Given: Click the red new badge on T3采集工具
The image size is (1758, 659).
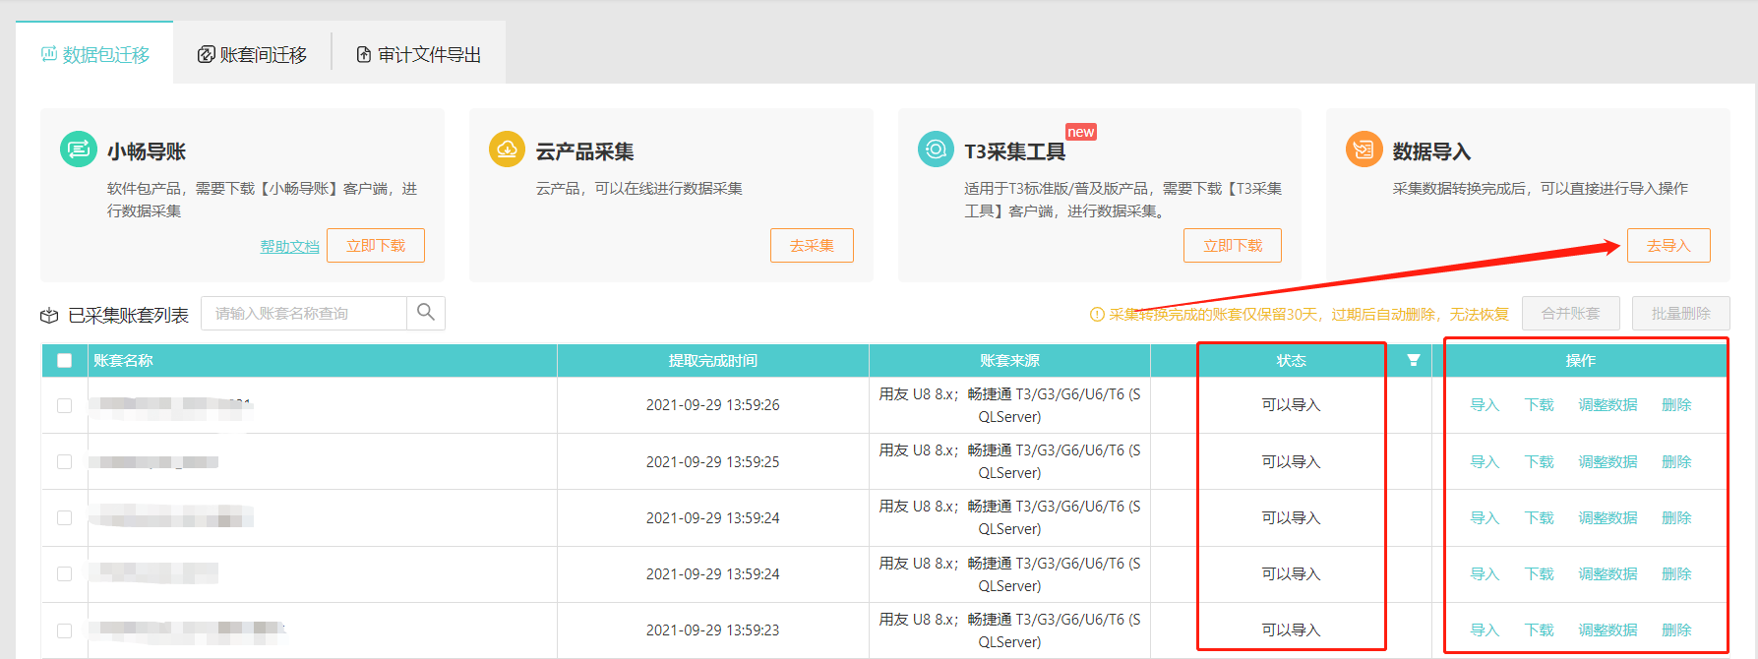Looking at the screenshot, I should (1081, 132).
